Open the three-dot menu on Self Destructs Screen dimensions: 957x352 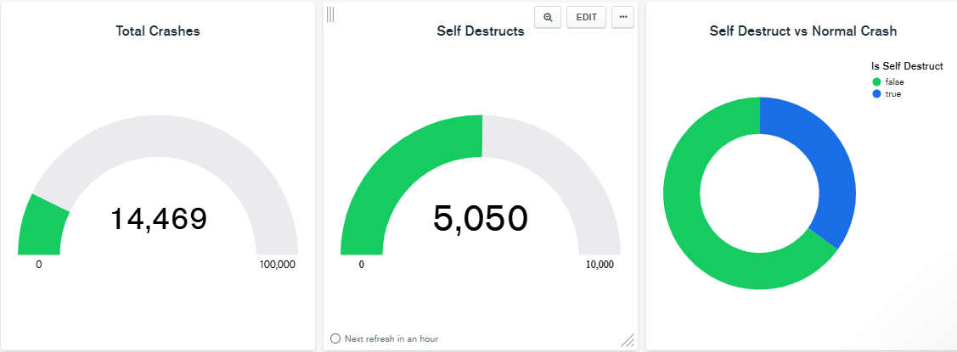[622, 17]
